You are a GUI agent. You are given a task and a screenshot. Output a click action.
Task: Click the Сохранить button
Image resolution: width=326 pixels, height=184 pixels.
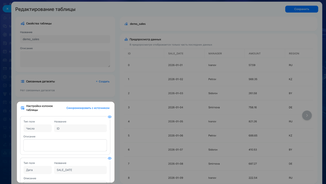pos(301,9)
